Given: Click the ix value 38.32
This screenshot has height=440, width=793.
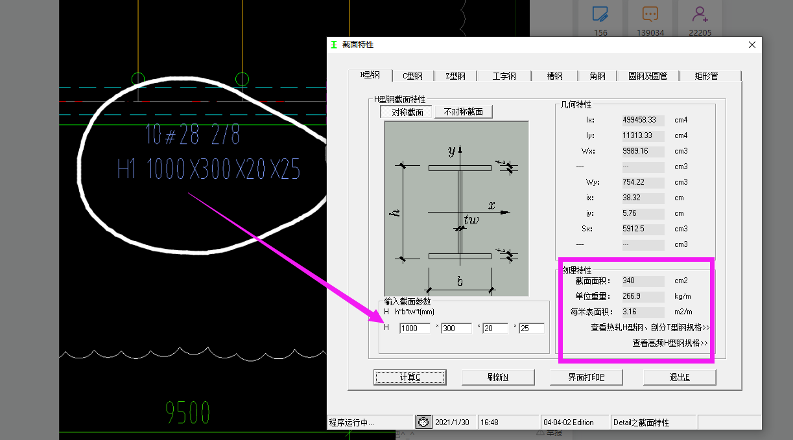Looking at the screenshot, I should pos(643,198).
